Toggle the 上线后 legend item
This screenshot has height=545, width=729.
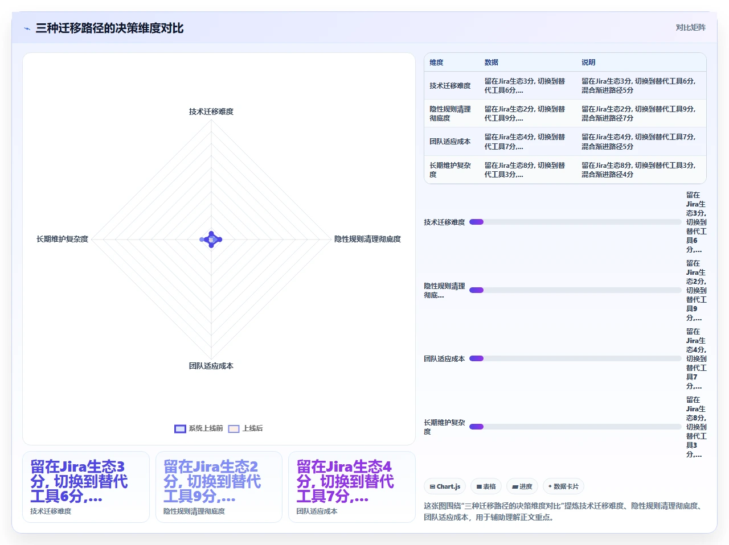245,428
